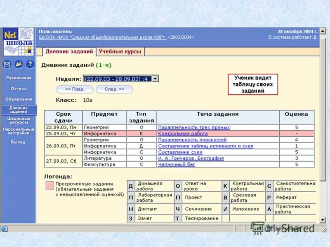The height and width of the screenshot is (247, 330).
Task: Click the Тип задания column header
Action: [x=141, y=117]
